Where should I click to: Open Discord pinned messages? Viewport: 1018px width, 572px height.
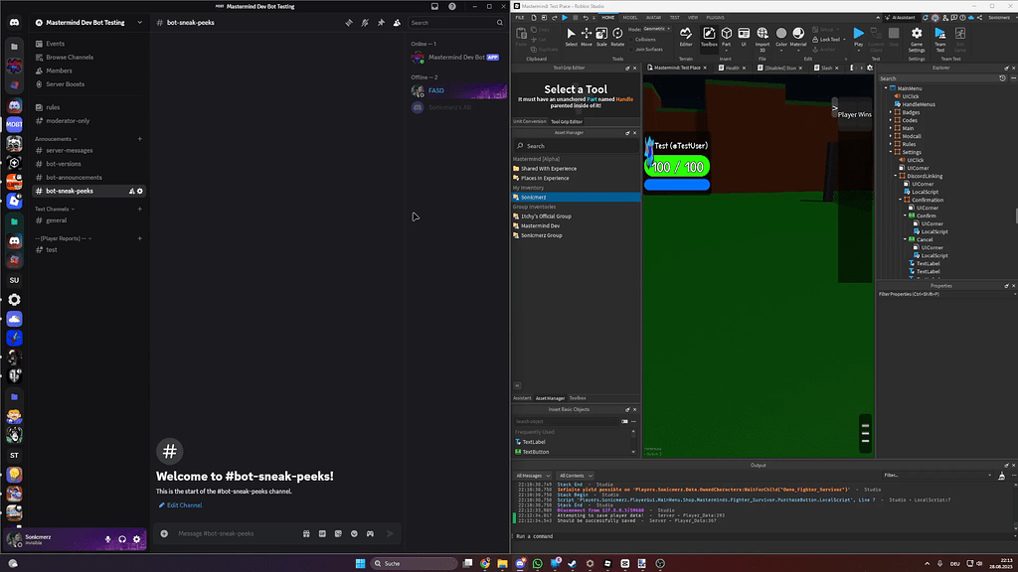click(x=381, y=23)
